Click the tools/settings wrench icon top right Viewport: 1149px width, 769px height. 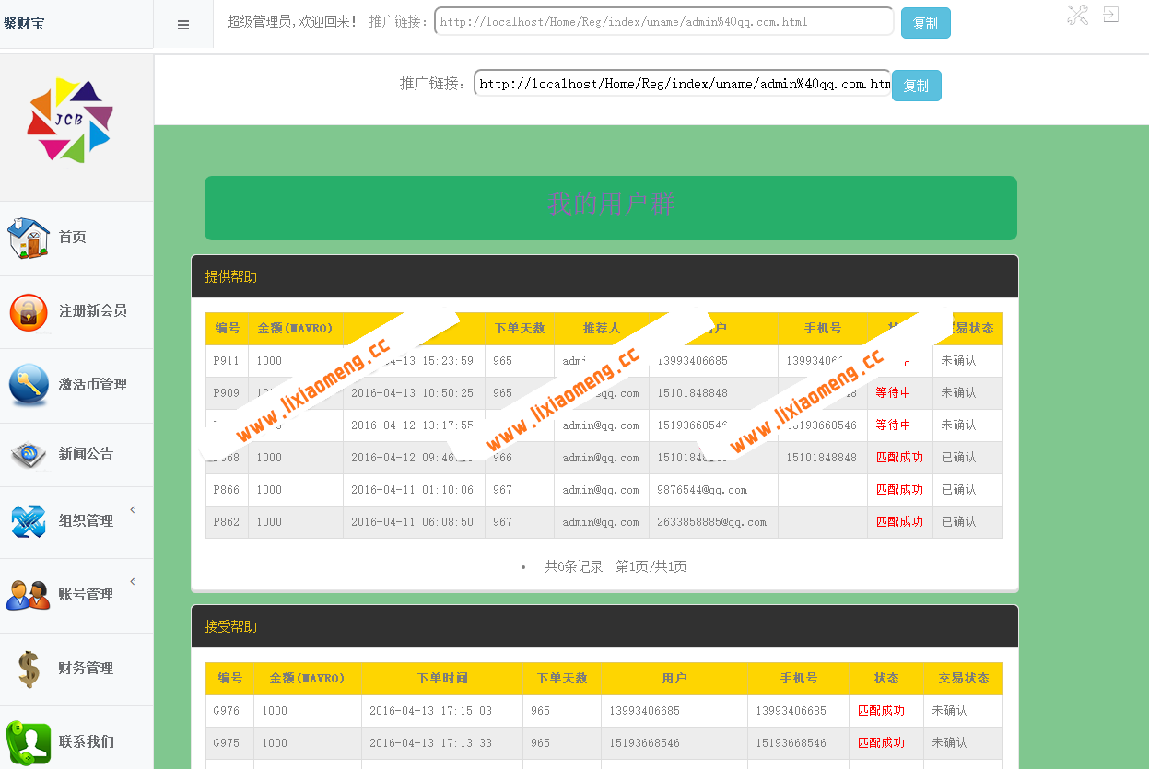coord(1077,15)
